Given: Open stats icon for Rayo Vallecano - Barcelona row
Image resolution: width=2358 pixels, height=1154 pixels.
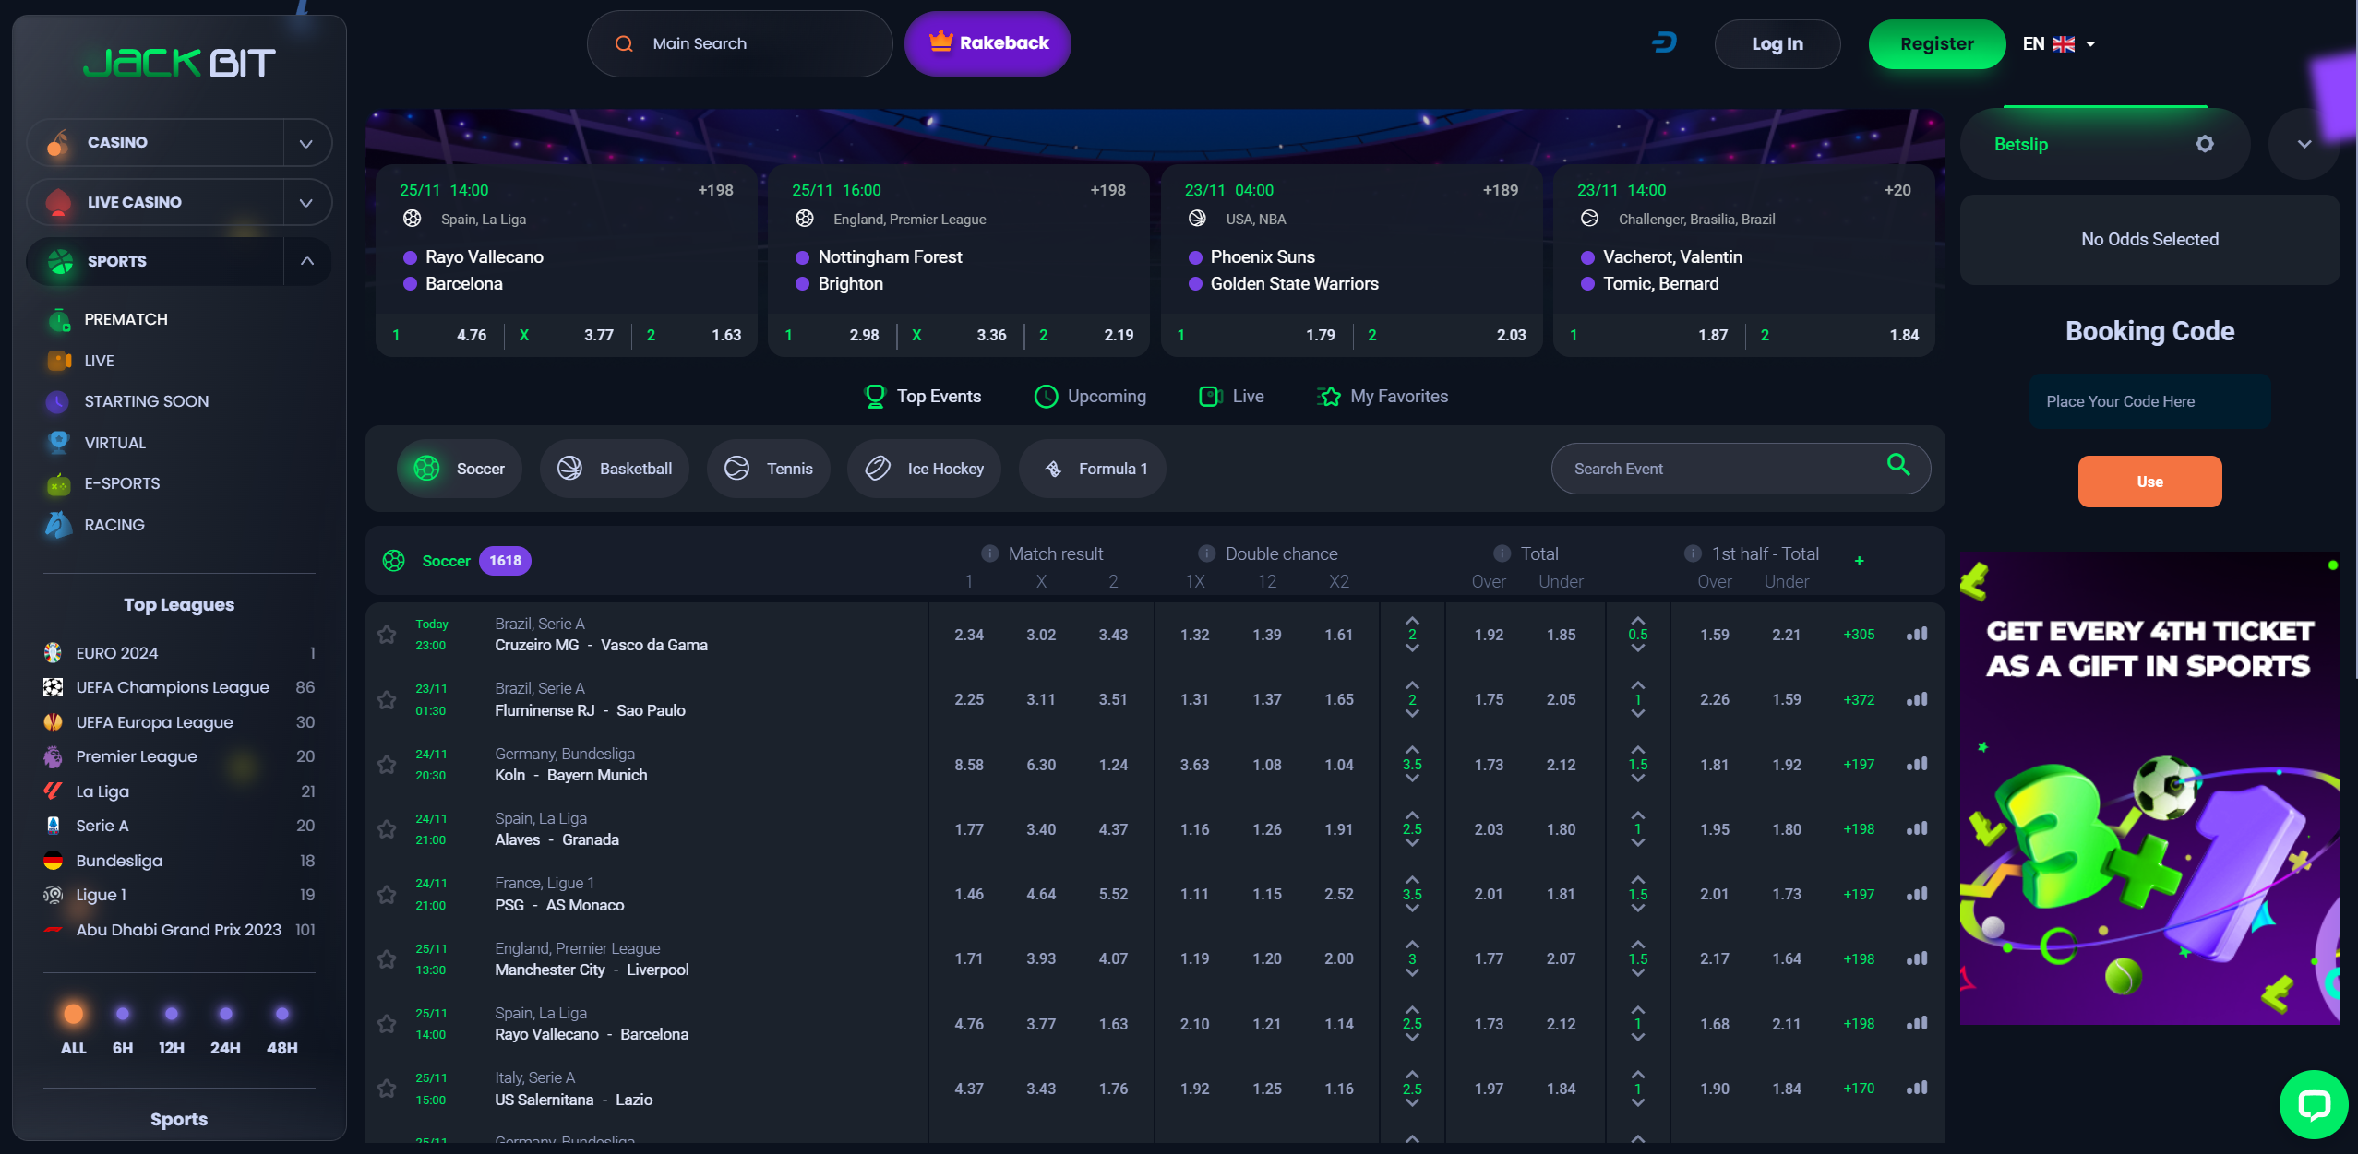Looking at the screenshot, I should [x=1917, y=1023].
